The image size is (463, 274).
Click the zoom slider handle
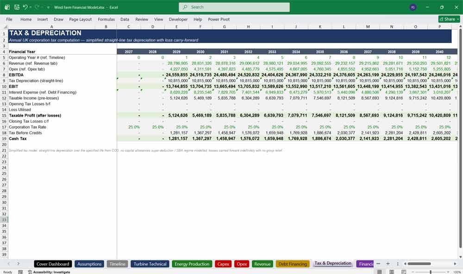[431, 272]
